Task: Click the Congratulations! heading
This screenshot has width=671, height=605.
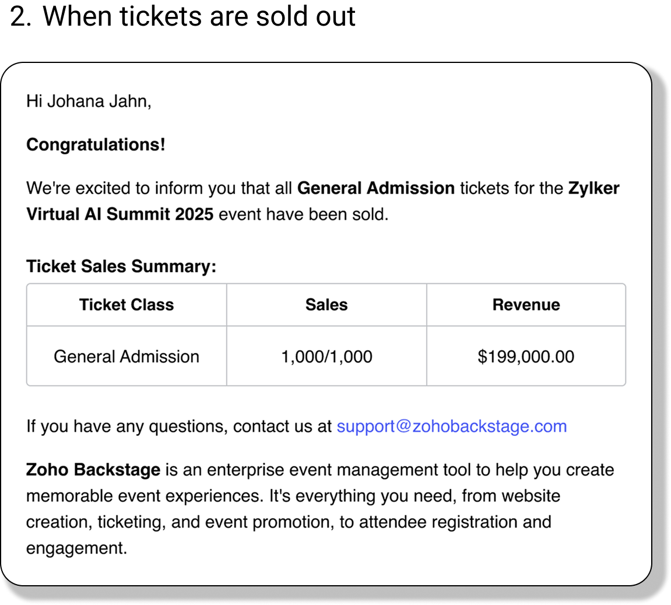Action: (x=96, y=145)
